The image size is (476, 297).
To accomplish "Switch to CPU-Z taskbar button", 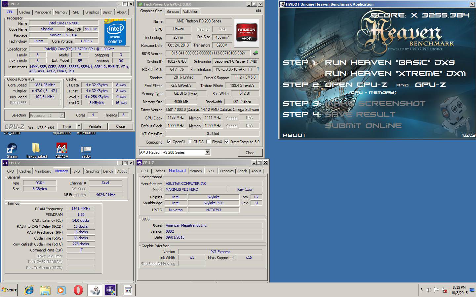I will [x=110, y=290].
